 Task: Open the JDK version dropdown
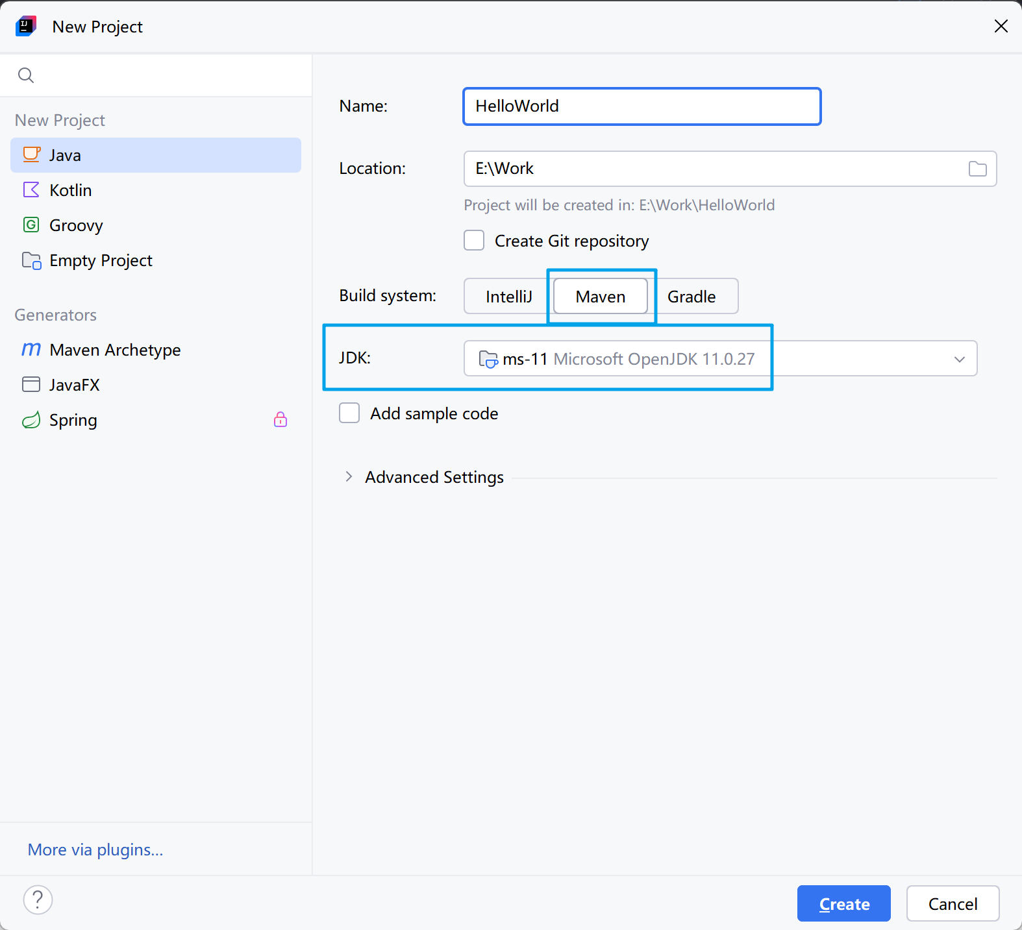coord(959,359)
